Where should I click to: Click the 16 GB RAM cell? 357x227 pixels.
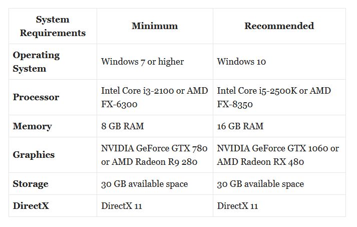tap(279, 126)
